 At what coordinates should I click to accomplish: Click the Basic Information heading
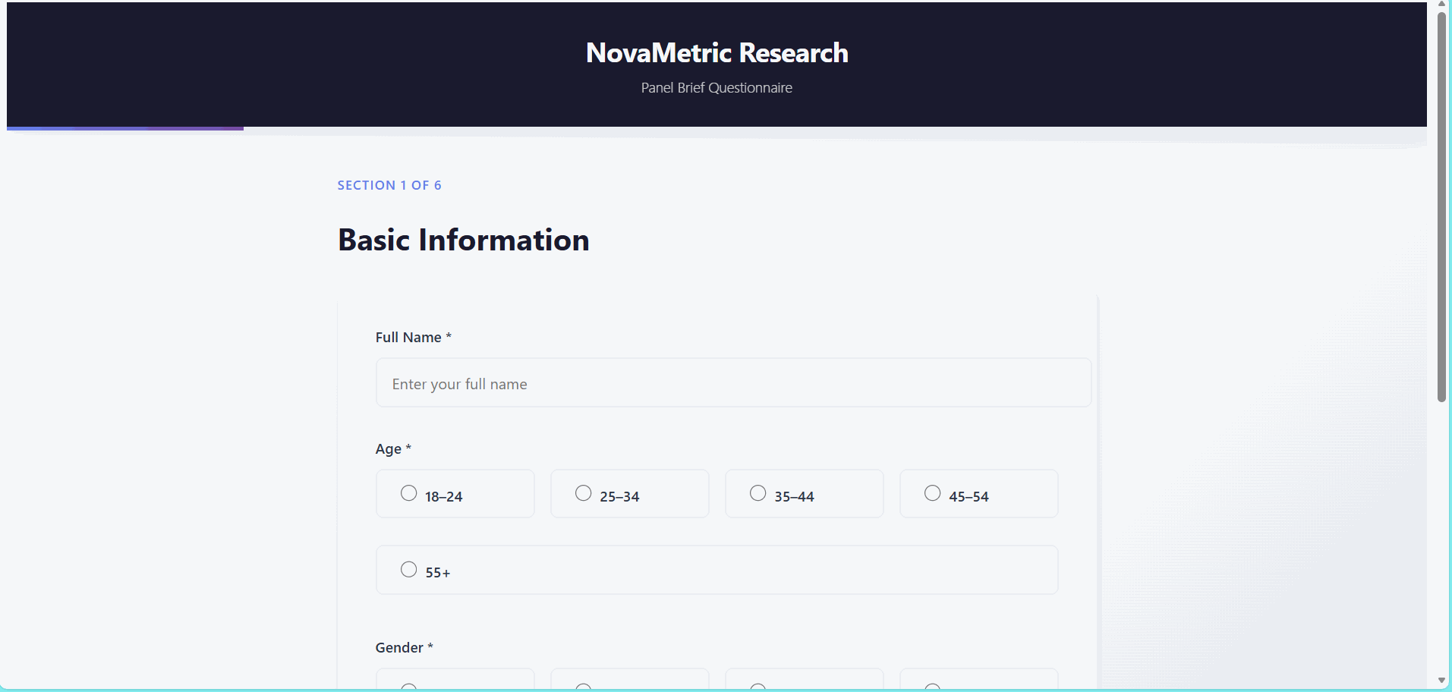click(464, 240)
